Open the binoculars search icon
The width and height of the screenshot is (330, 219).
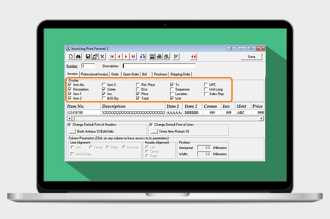pos(78,57)
